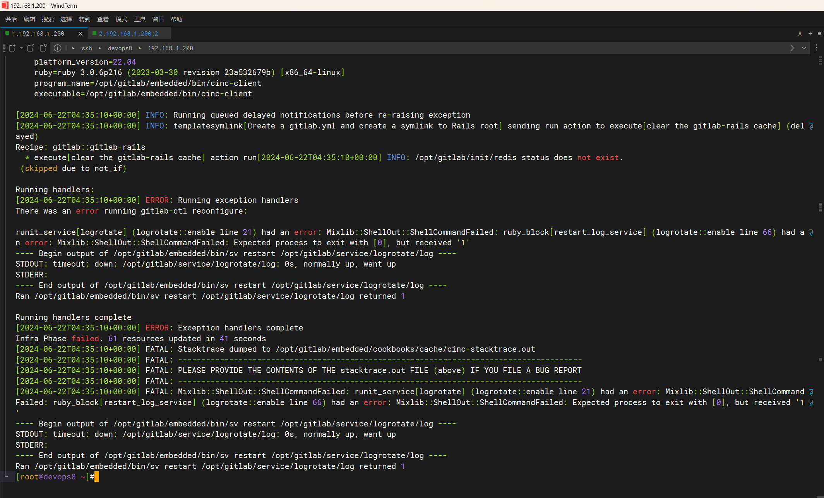This screenshot has height=498, width=824.
Task: Expand the arrow before ssh breadcrumb
Action: tap(73, 48)
